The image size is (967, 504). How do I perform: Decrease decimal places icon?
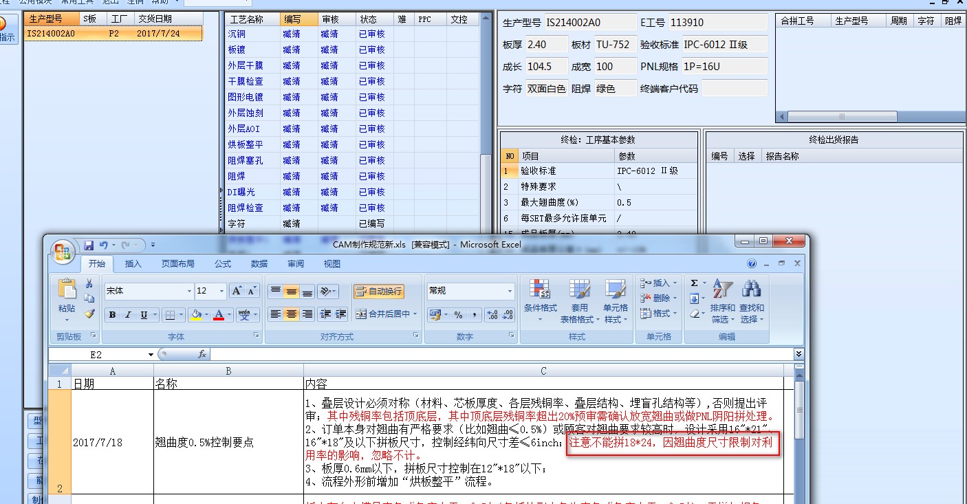[x=508, y=315]
